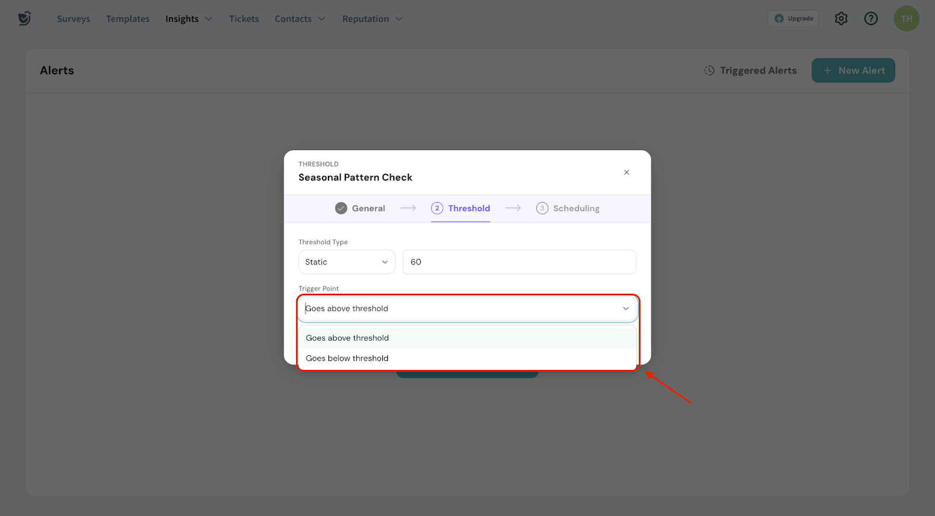Click the New Alert button

pos(853,71)
